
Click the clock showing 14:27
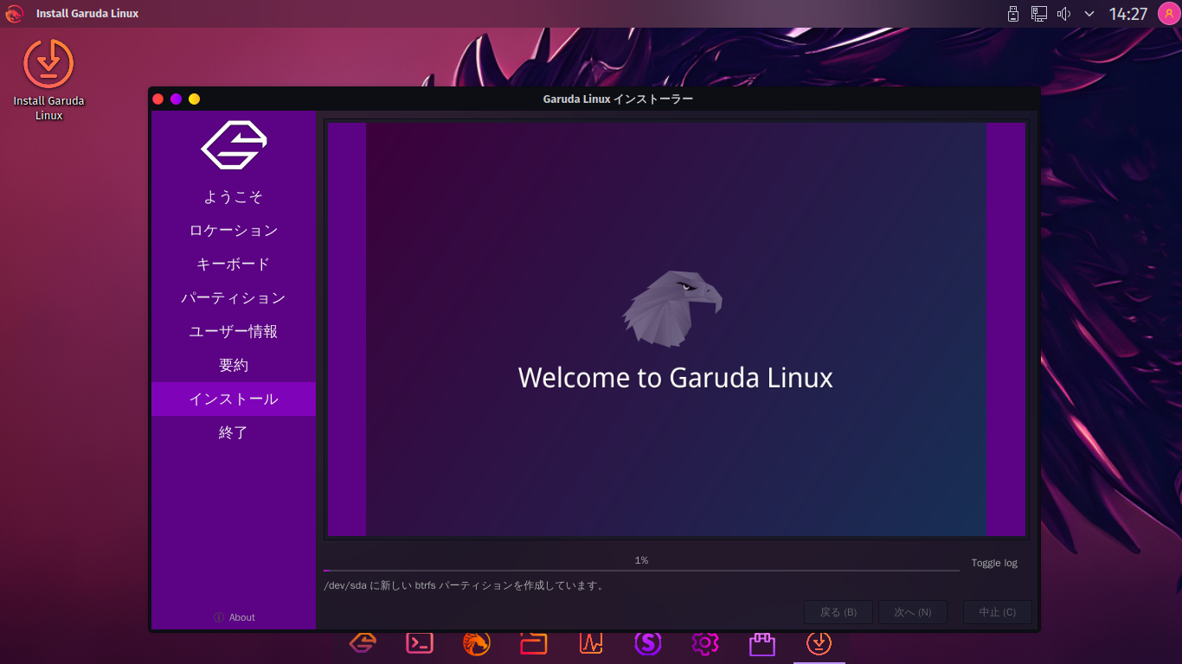[1128, 14]
